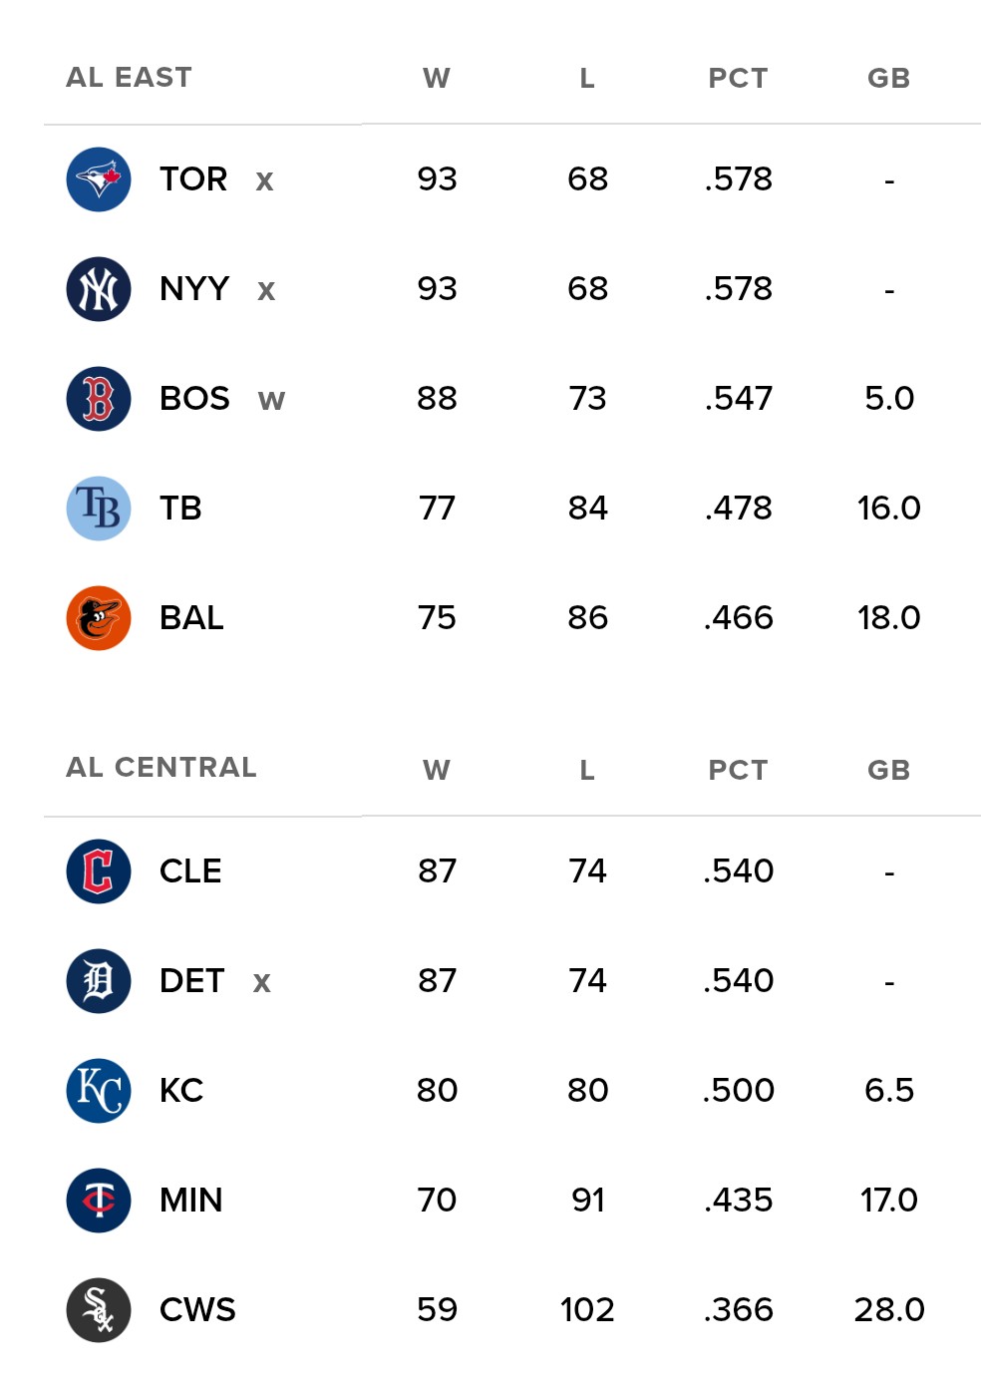Viewport: 981px width, 1385px height.
Task: Tap the Toronto Blue Jays logo
Action: pos(99,179)
